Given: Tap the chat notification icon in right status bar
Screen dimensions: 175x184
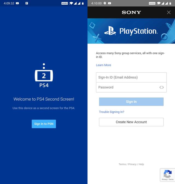Looking at the screenshot, I should point(105,3).
